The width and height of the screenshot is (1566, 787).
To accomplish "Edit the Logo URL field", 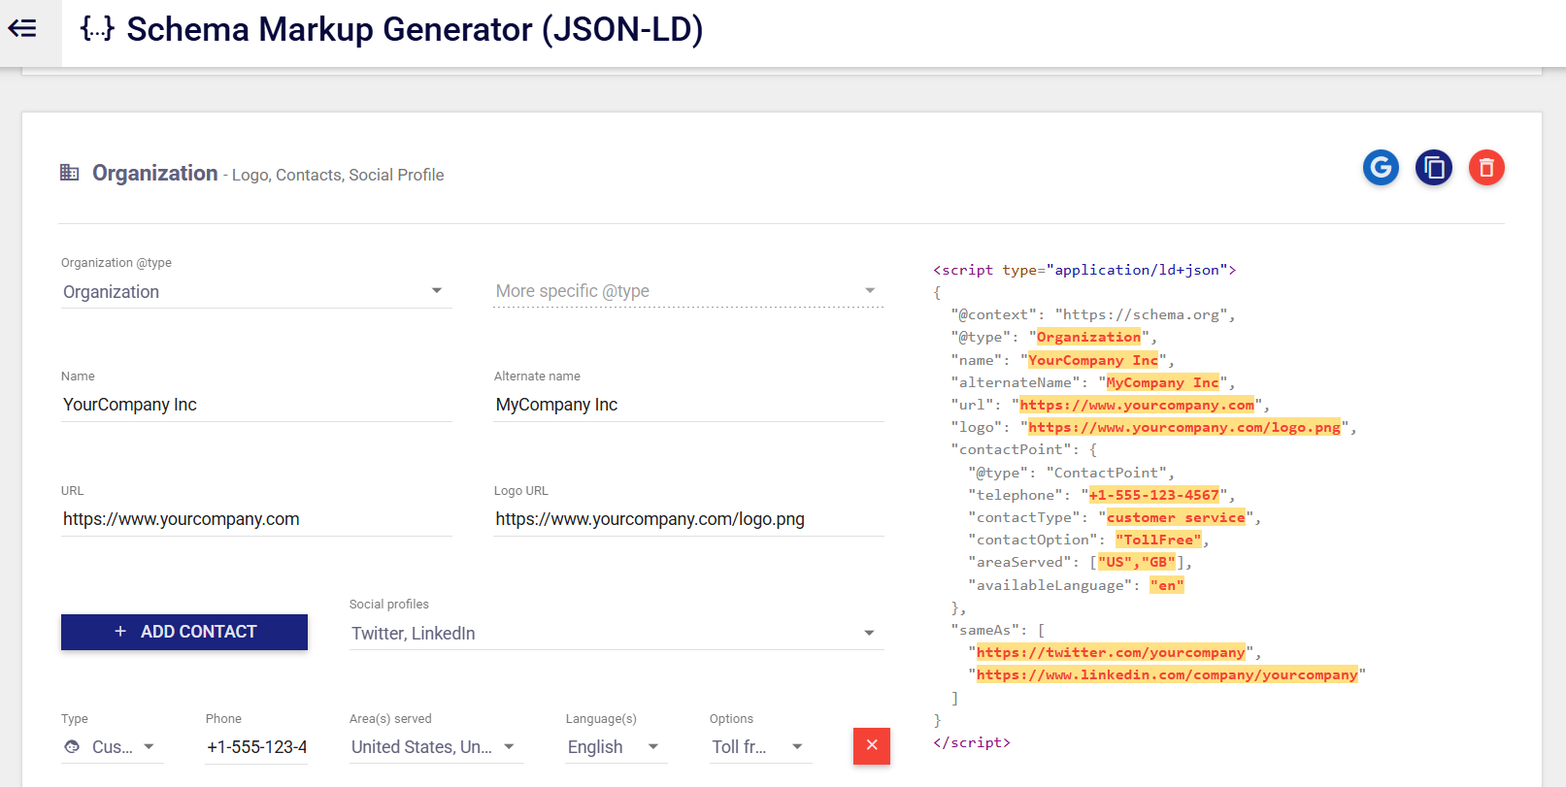I will coord(688,519).
